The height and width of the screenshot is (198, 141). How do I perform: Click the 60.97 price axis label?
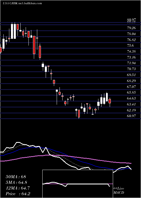click(131, 116)
